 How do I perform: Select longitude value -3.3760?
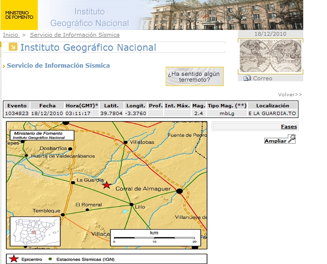(x=136, y=114)
